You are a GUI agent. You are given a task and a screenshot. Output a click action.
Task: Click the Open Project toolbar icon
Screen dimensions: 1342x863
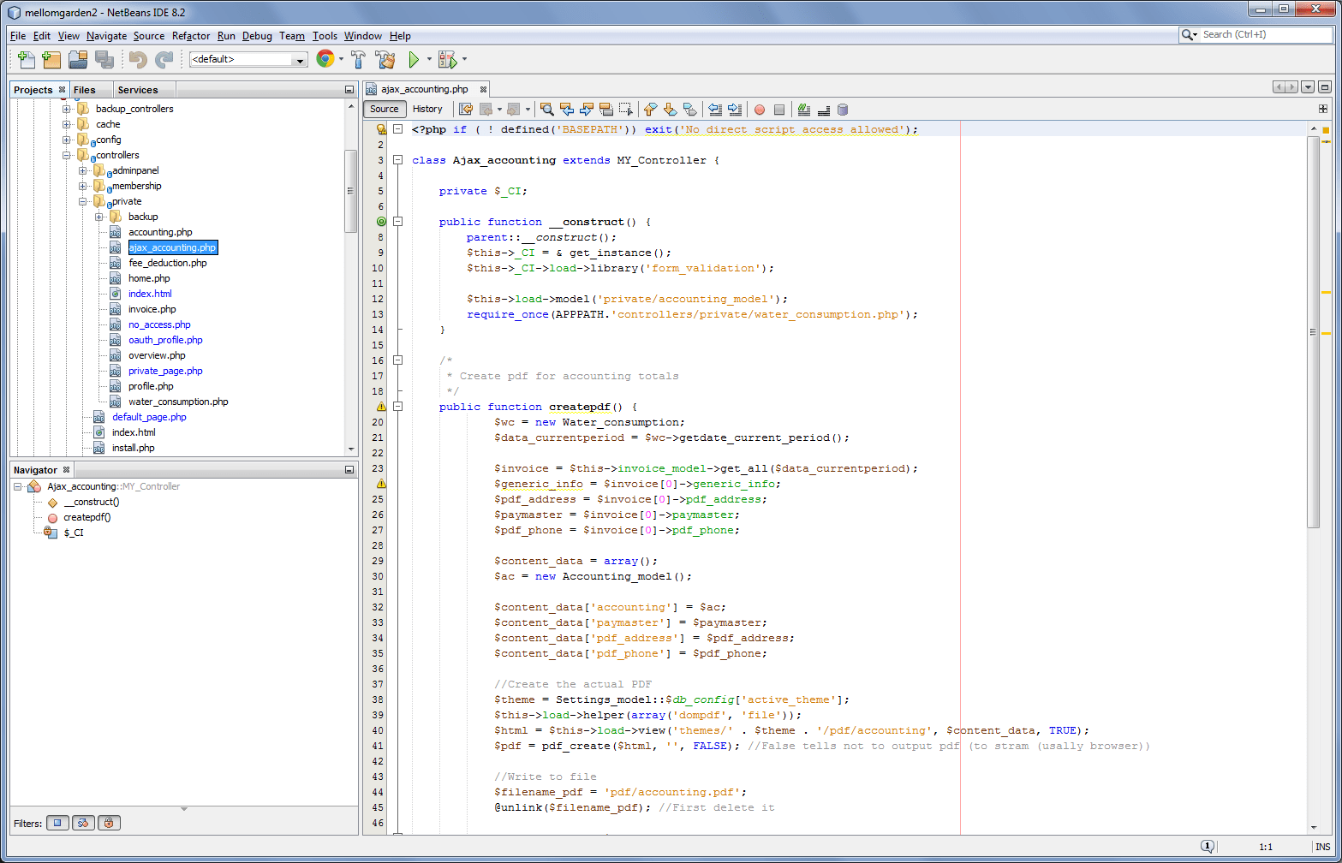pyautogui.click(x=78, y=59)
